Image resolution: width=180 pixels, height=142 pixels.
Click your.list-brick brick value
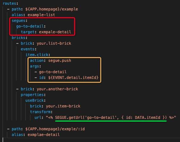(54, 43)
